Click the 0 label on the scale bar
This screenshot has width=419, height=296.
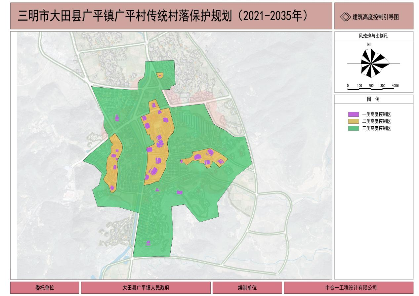(348, 86)
